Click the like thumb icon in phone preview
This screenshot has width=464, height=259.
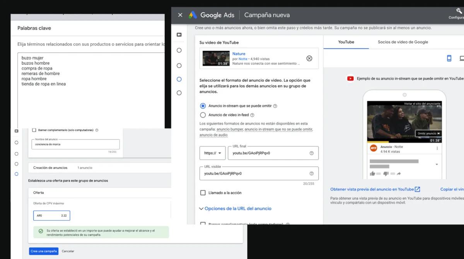(x=372, y=174)
